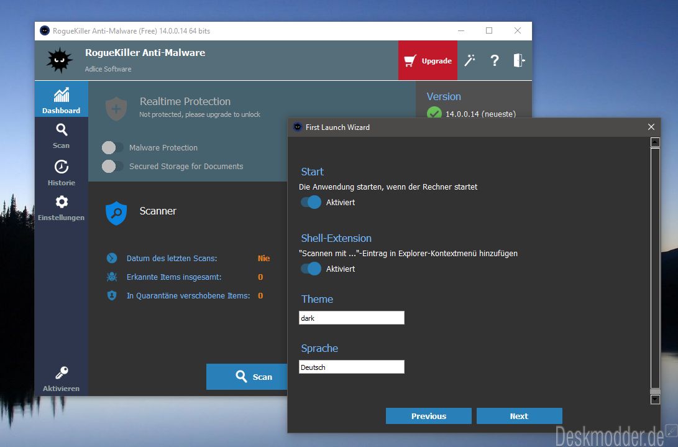Click the Start heading in wizard
This screenshot has height=447, width=678.
[312, 172]
